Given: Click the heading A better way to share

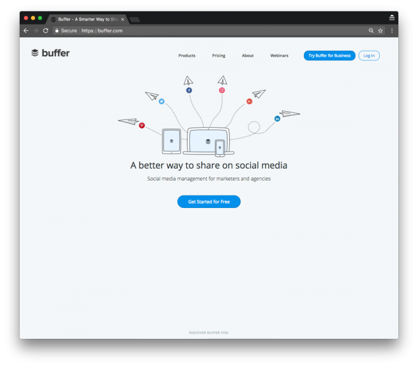Looking at the screenshot, I should [x=209, y=166].
